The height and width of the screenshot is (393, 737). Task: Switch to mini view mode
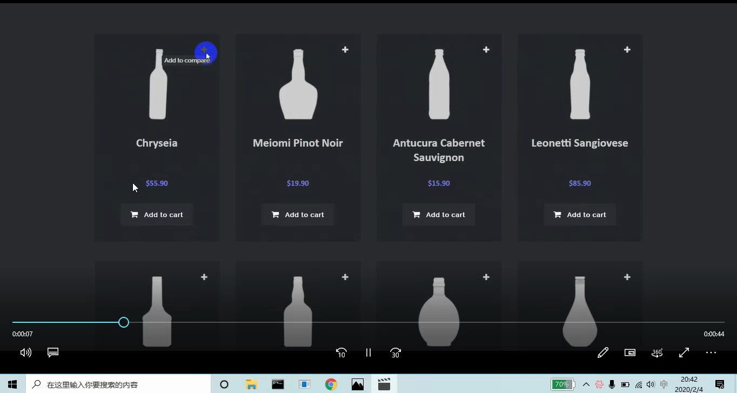630,353
